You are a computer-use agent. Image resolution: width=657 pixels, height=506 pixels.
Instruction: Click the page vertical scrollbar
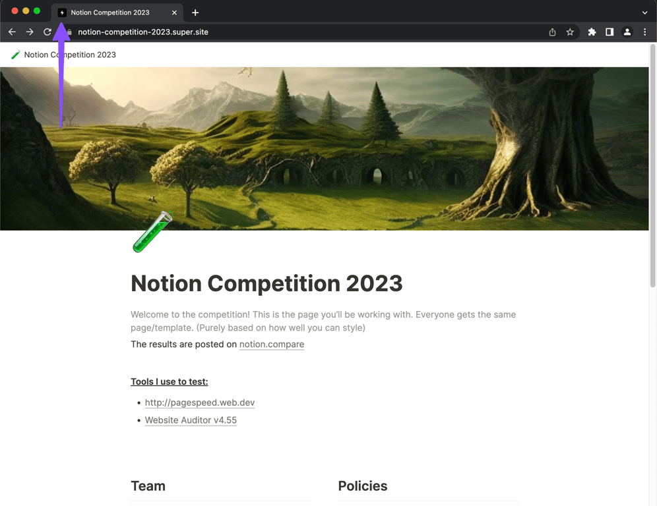[x=652, y=165]
